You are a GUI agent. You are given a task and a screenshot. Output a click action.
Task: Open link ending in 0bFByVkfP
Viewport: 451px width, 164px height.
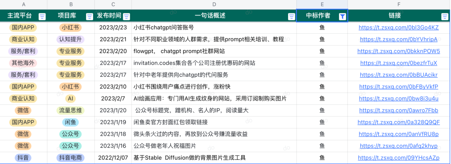pos(399,86)
